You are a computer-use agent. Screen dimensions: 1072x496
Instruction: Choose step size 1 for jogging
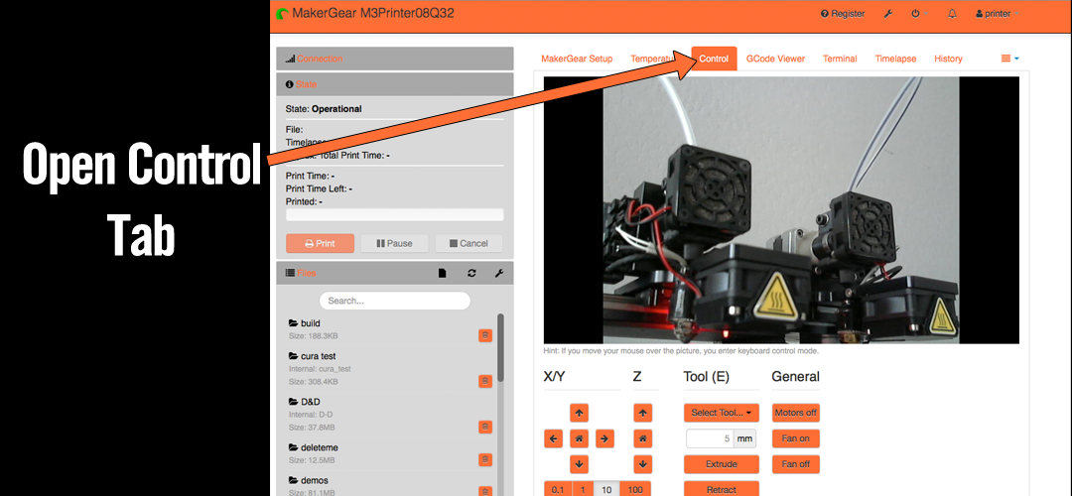581,489
